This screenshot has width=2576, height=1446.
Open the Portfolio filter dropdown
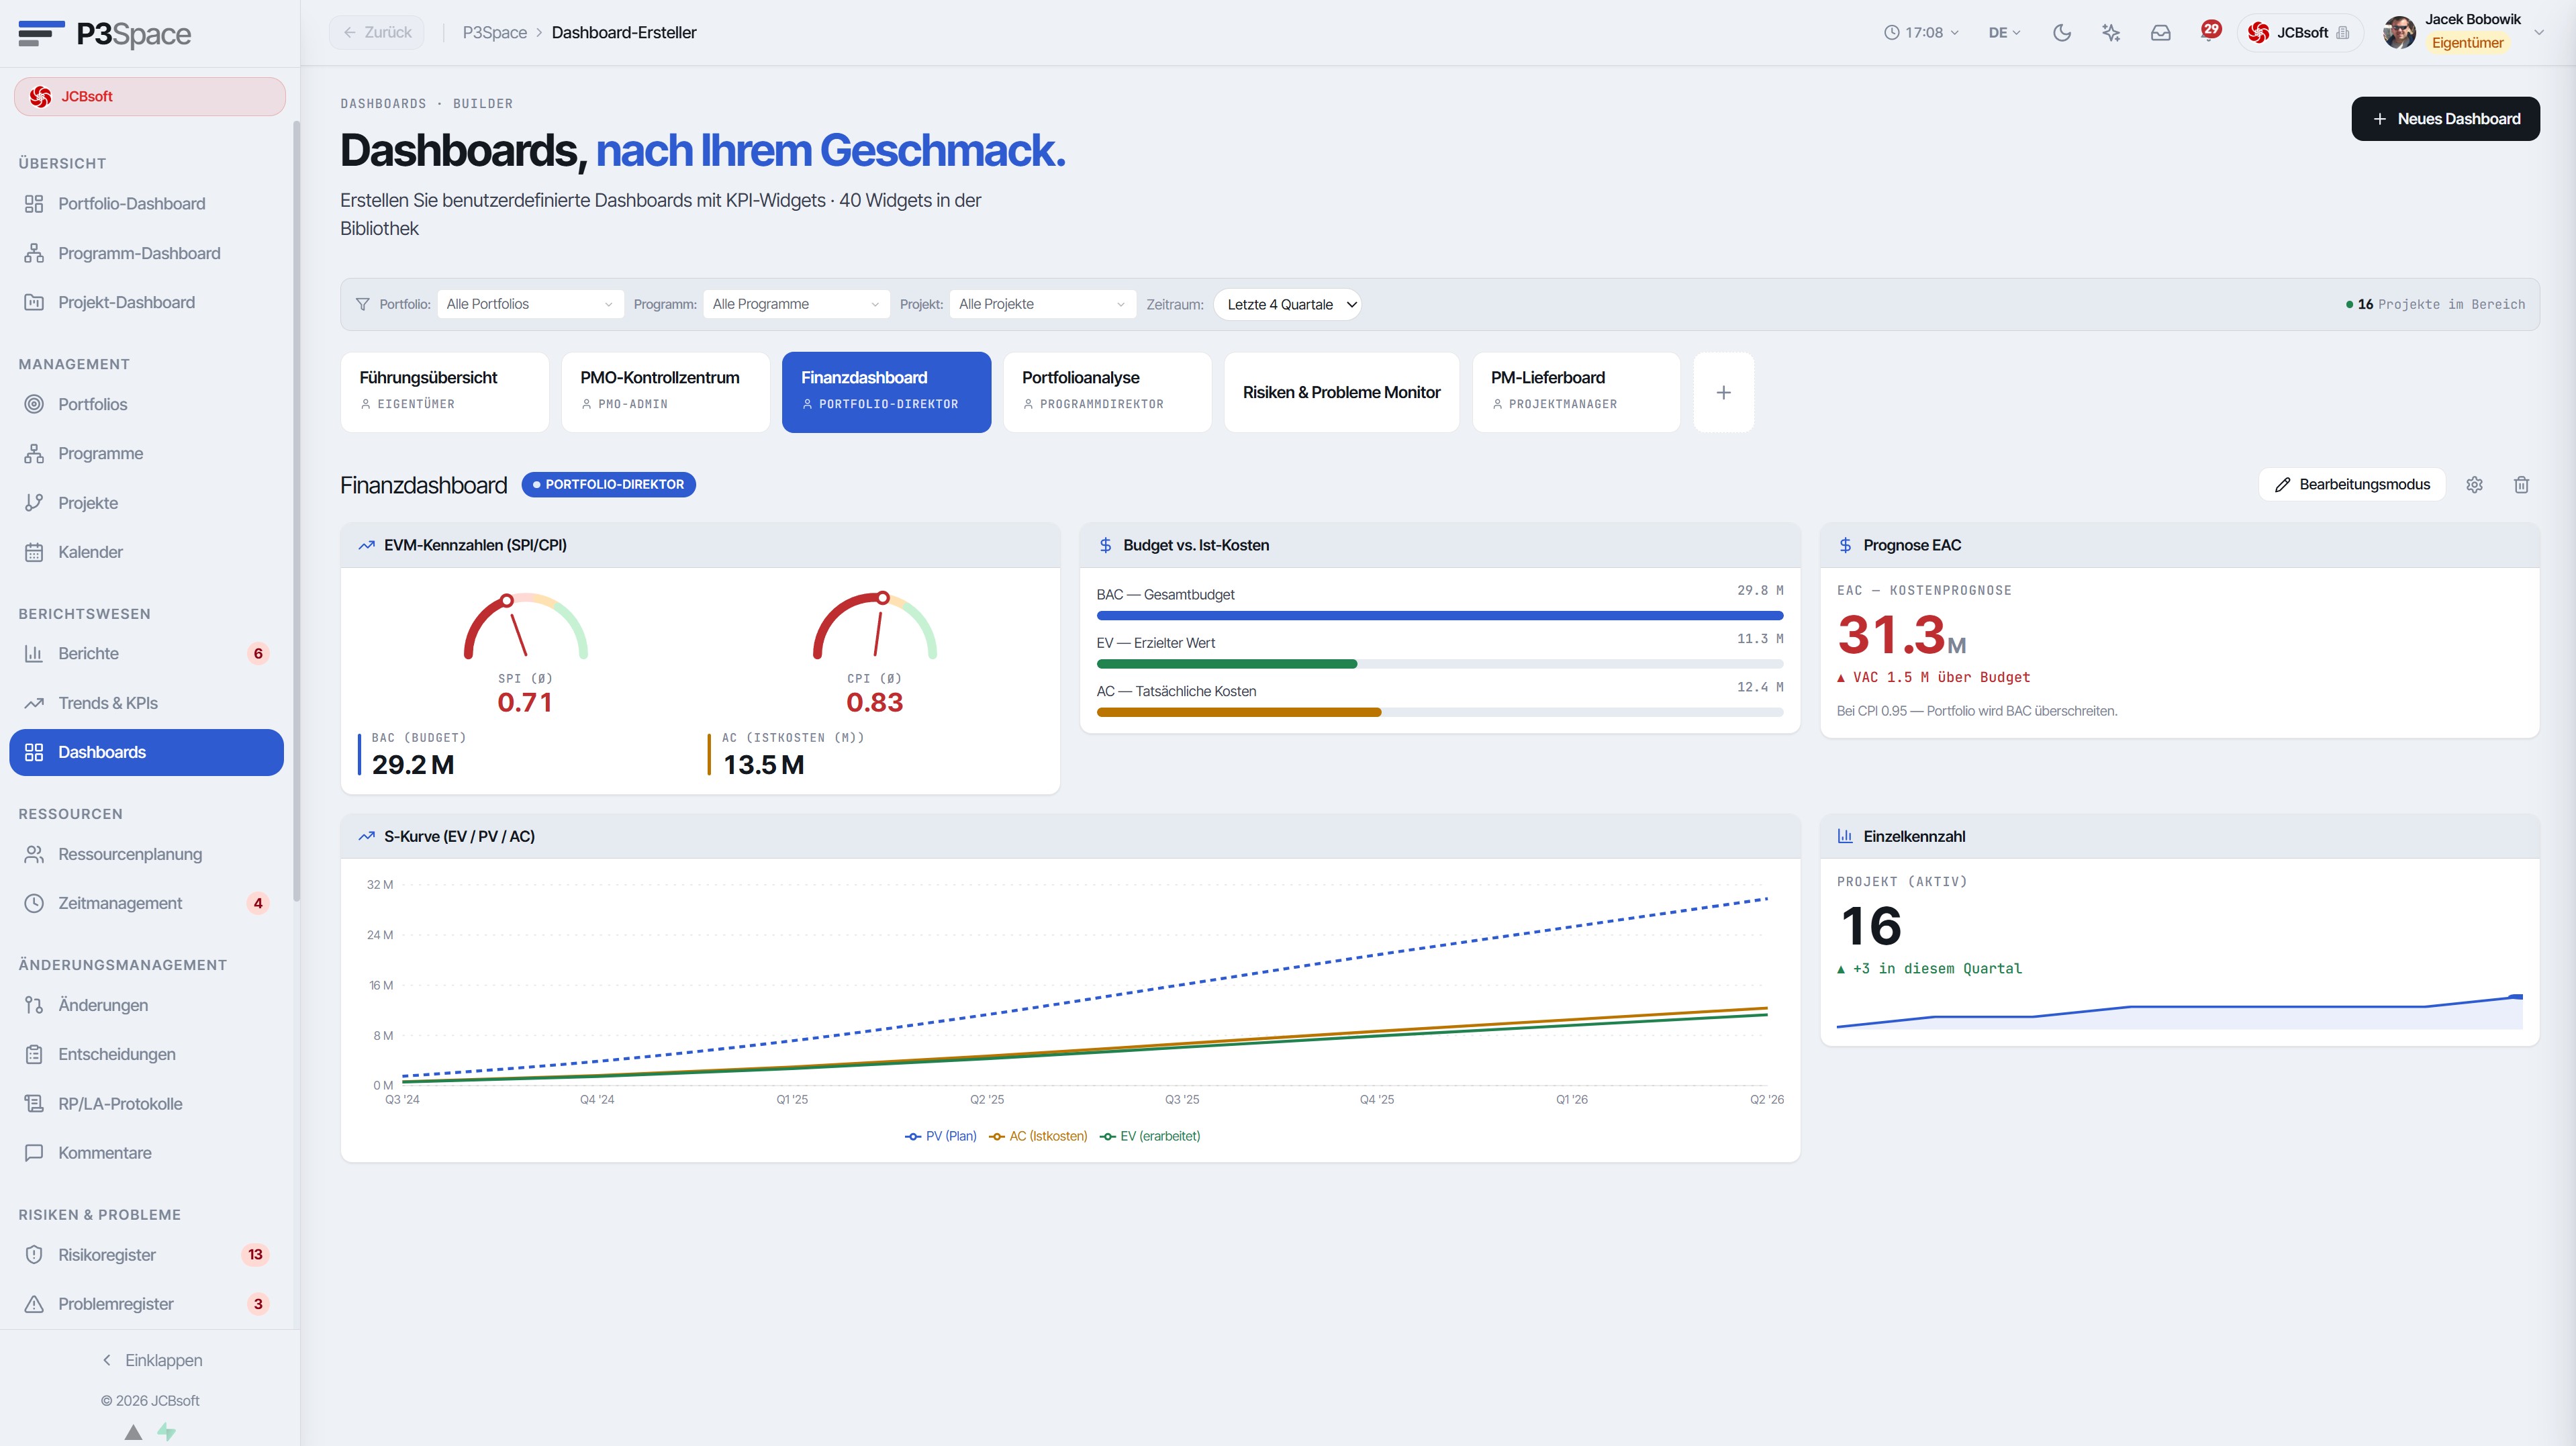[x=530, y=305]
